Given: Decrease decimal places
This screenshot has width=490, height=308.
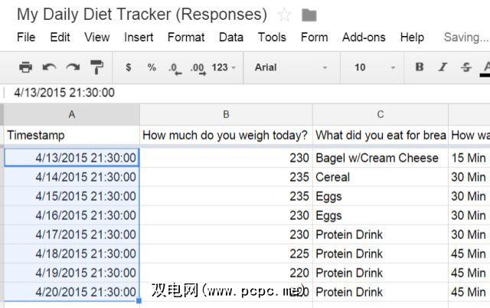Looking at the screenshot, I should tap(175, 67).
